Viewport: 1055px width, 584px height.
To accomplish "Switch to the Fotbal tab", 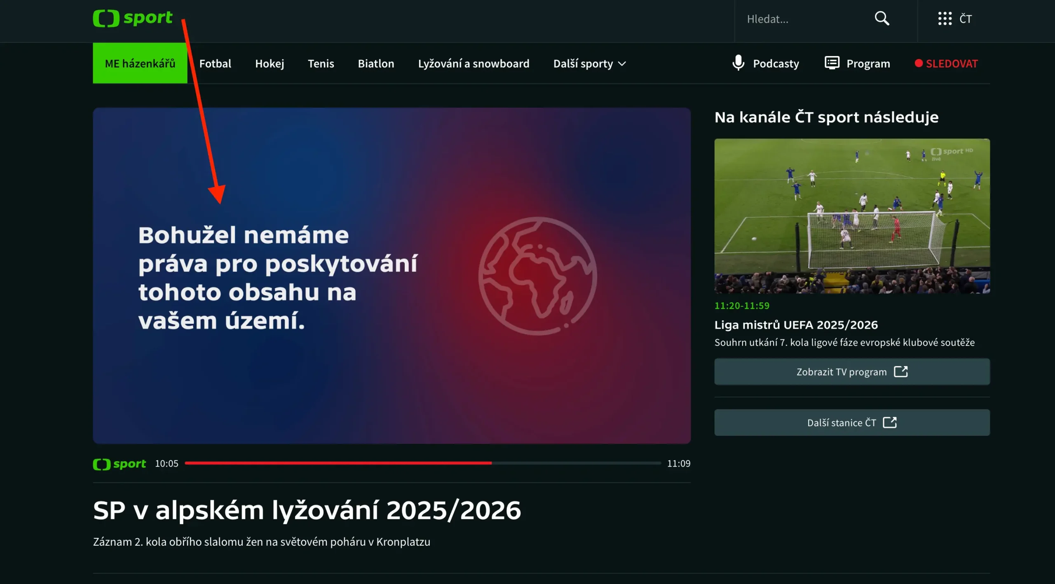I will point(215,63).
